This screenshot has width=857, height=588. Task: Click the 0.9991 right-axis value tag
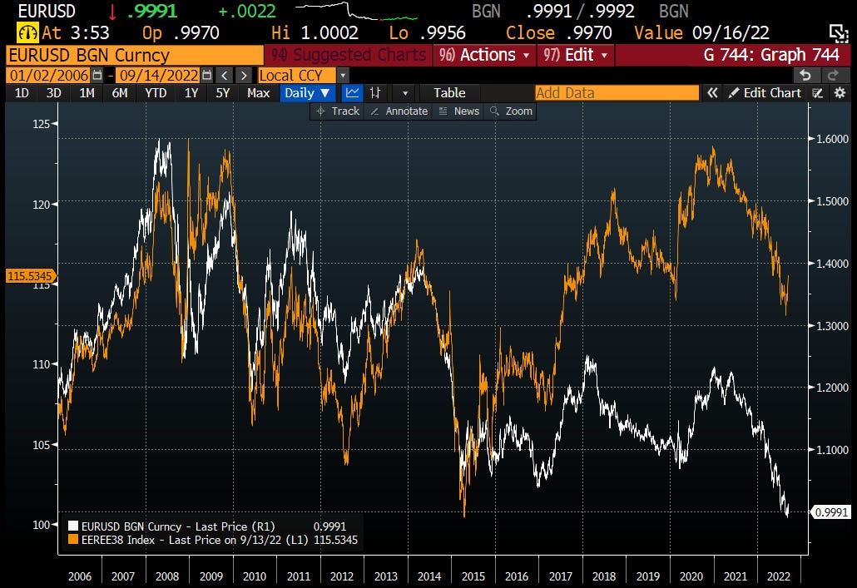coord(830,512)
